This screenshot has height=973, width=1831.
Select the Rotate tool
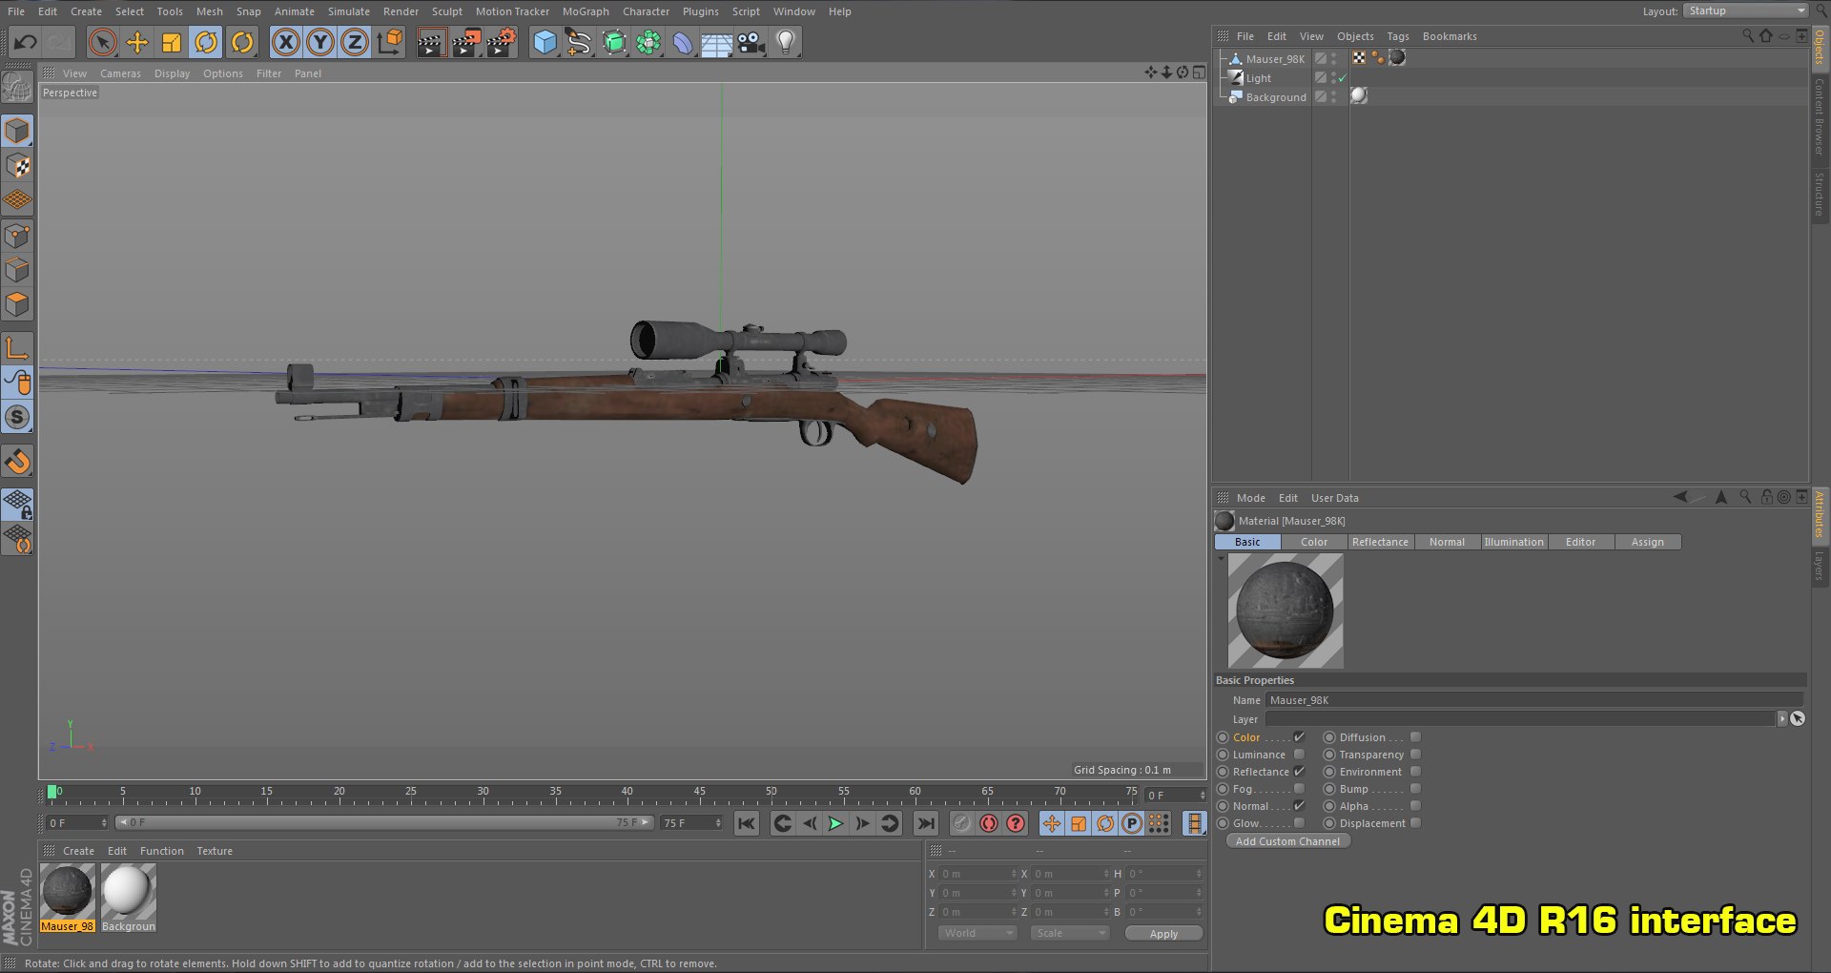pos(206,42)
